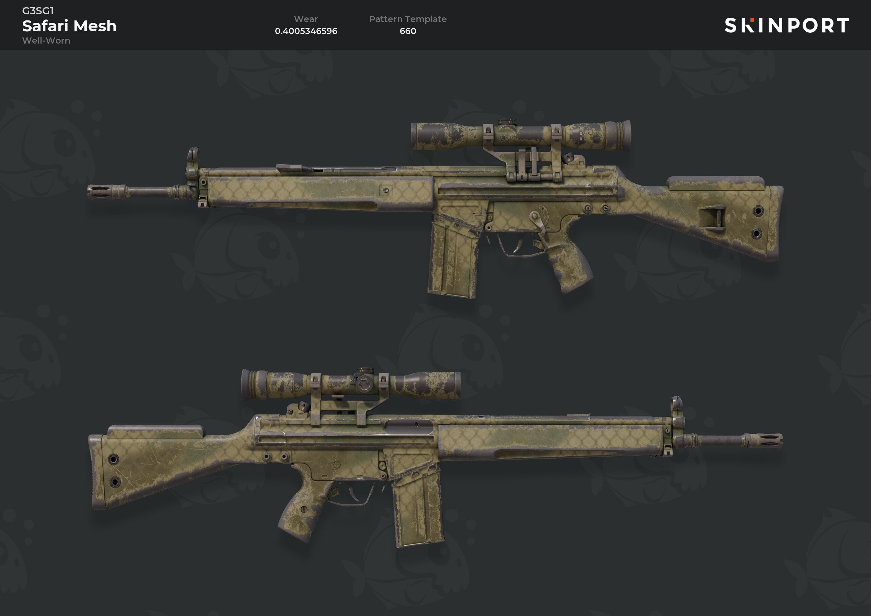Click the top rifle's scope

click(521, 135)
